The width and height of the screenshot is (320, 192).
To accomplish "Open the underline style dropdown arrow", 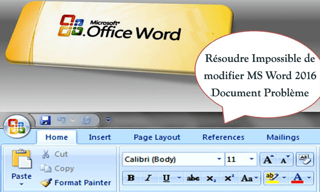I will click(179, 178).
